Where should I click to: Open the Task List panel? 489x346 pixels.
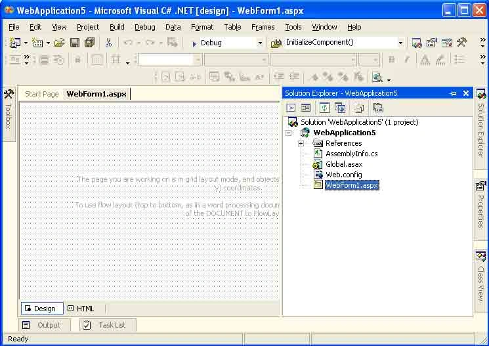tap(108, 325)
